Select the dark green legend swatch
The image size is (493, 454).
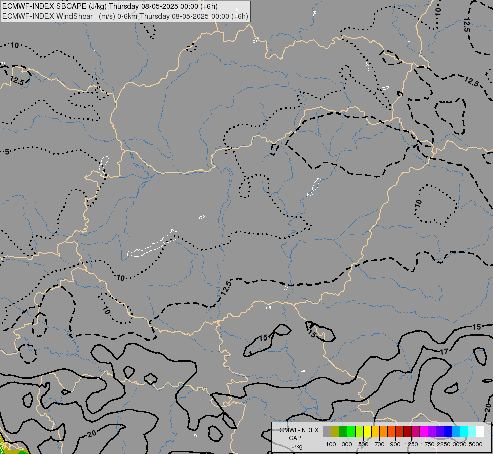click(x=343, y=431)
